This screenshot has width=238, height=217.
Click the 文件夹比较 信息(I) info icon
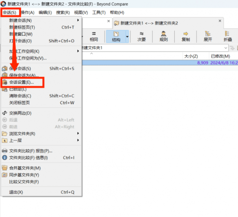pyautogui.click(x=5, y=158)
